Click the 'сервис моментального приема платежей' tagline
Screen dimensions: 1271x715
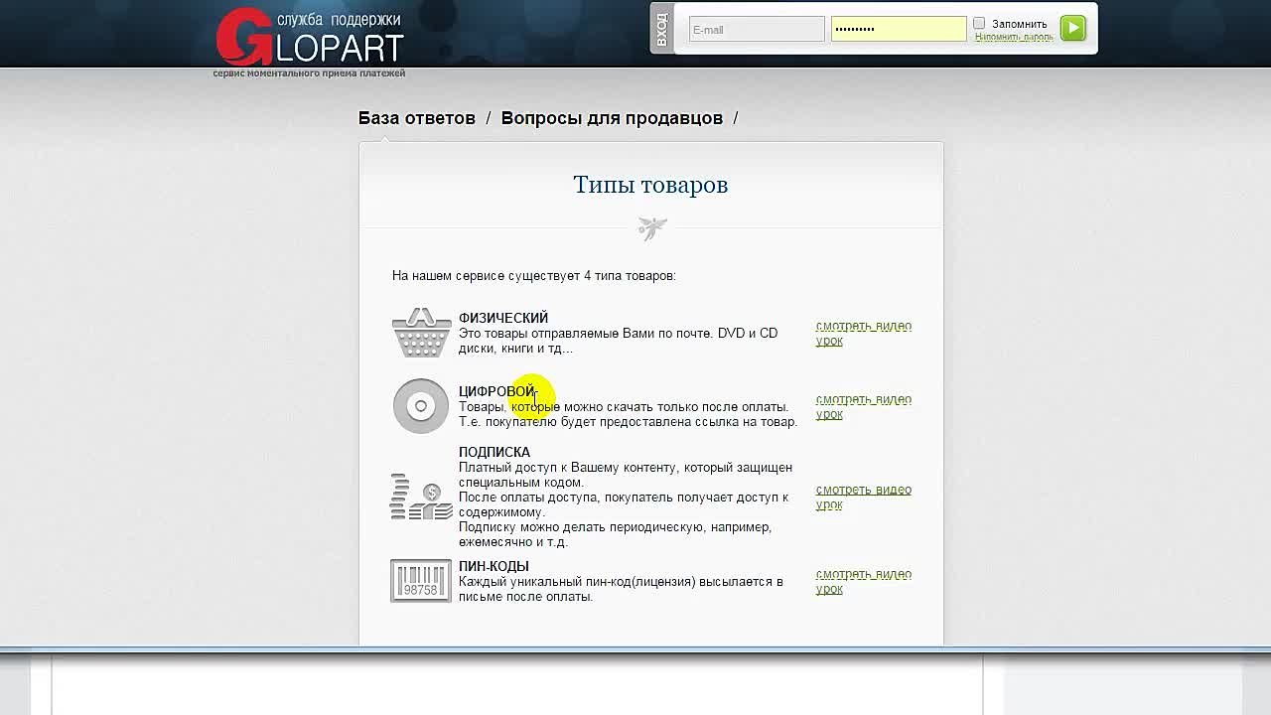[x=309, y=73]
